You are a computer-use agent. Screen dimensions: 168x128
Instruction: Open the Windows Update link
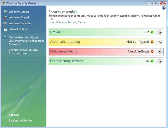click(x=19, y=12)
